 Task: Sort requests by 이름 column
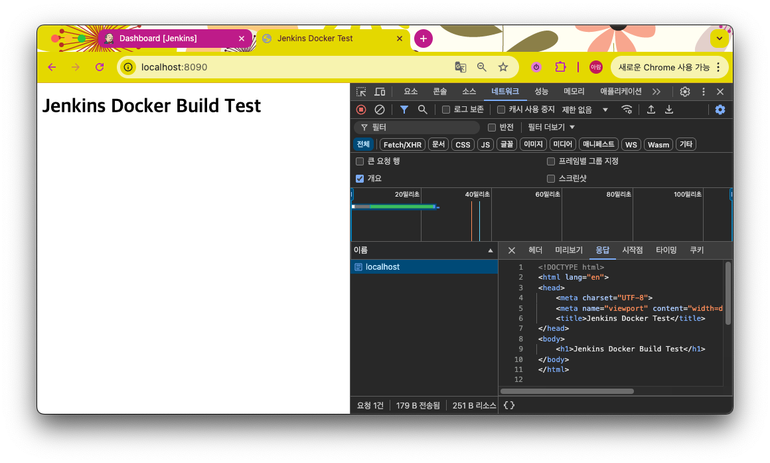coord(424,250)
